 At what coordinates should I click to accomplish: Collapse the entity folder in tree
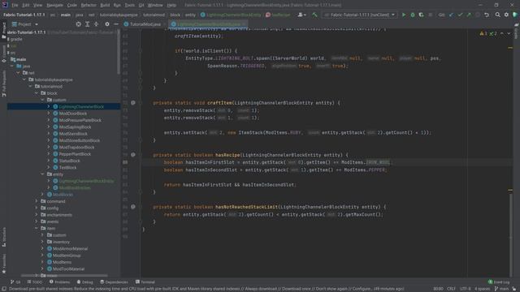(x=42, y=174)
